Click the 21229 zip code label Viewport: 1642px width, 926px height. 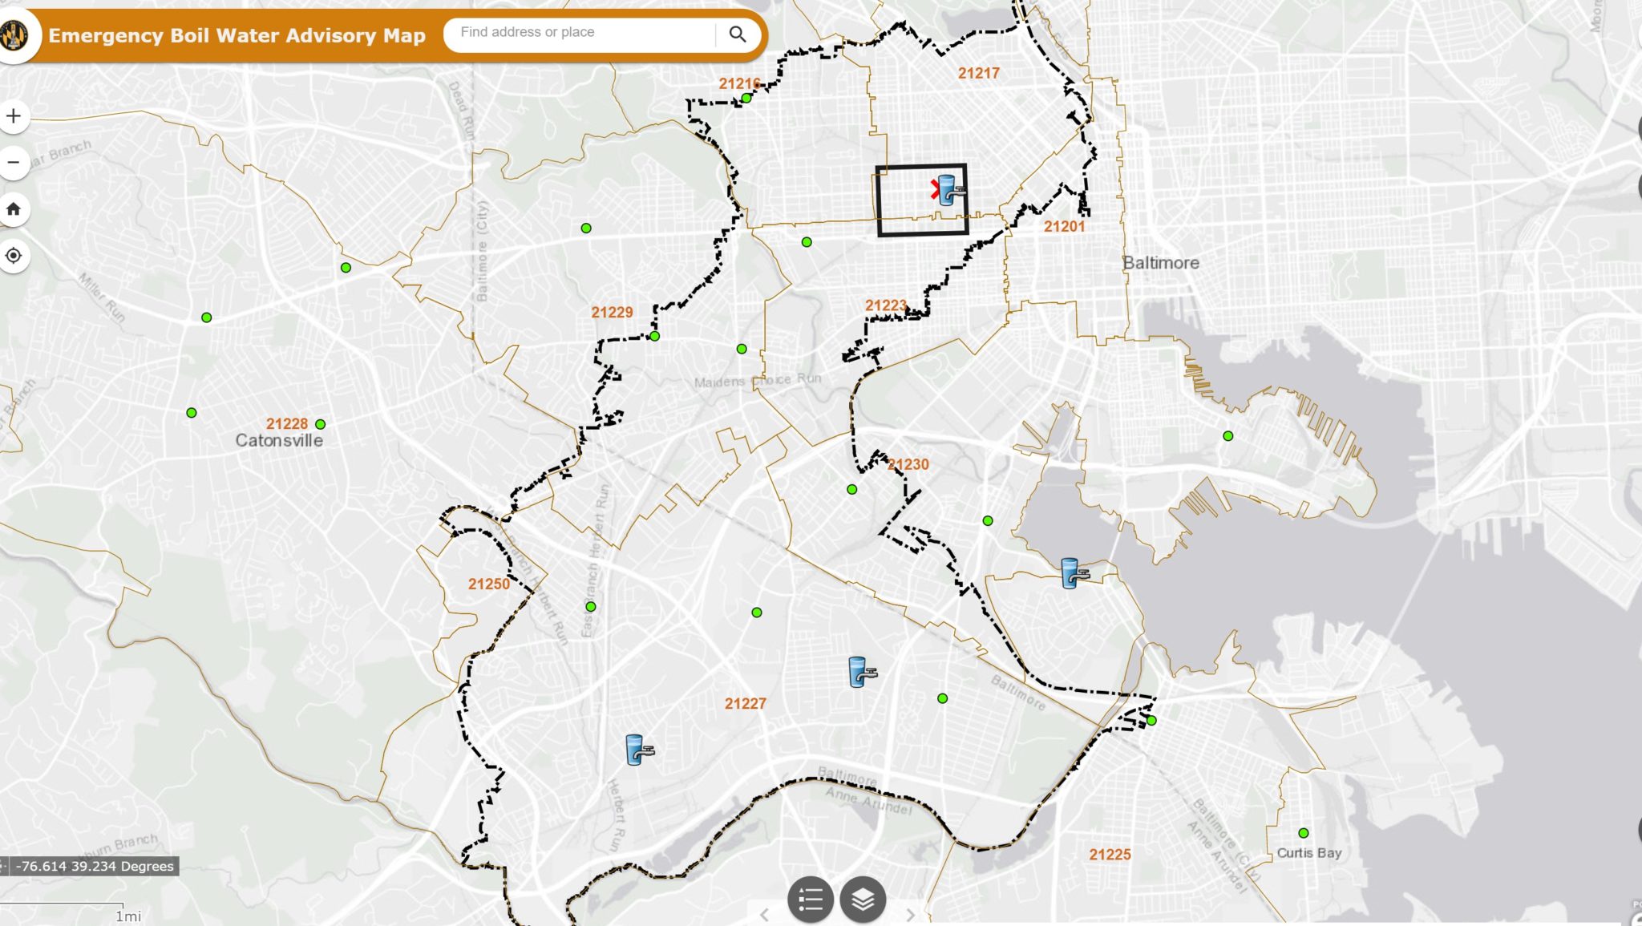612,313
